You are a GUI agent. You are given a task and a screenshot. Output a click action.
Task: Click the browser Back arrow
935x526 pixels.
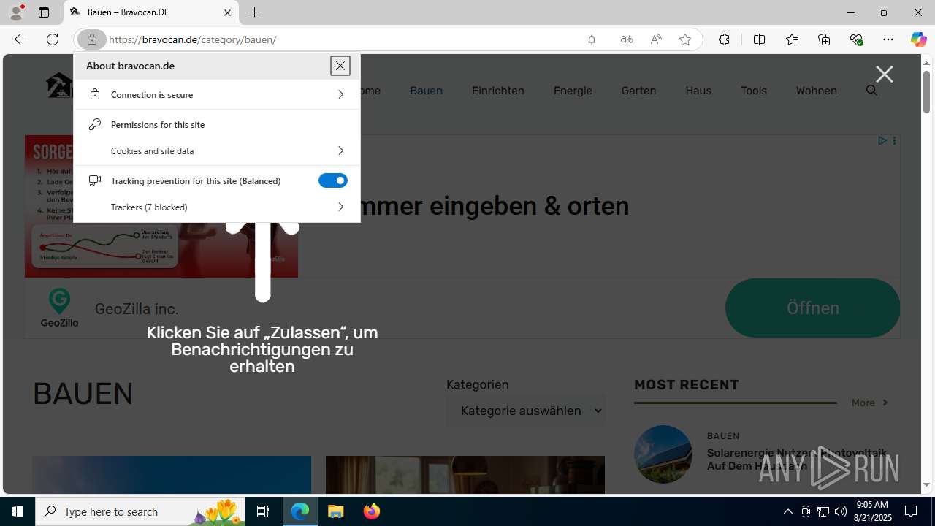(20, 39)
